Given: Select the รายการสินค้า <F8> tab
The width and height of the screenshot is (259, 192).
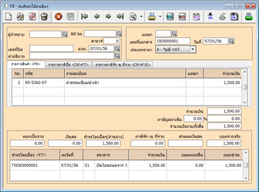Looking at the screenshot, I should (x=26, y=64).
